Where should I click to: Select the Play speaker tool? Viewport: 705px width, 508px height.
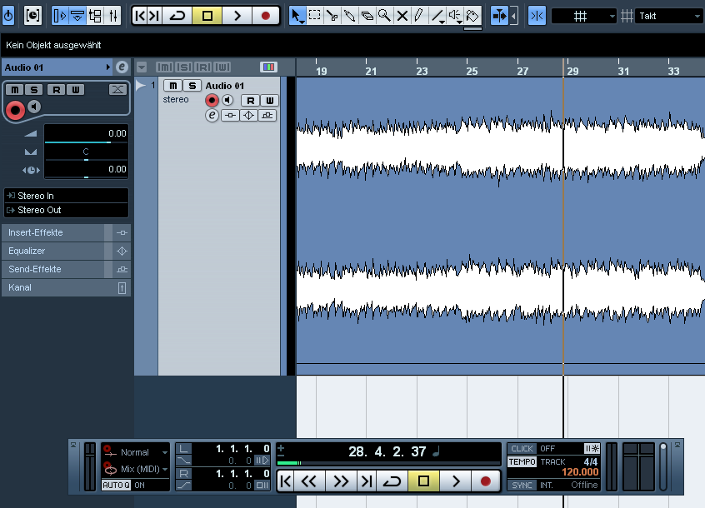click(x=455, y=16)
